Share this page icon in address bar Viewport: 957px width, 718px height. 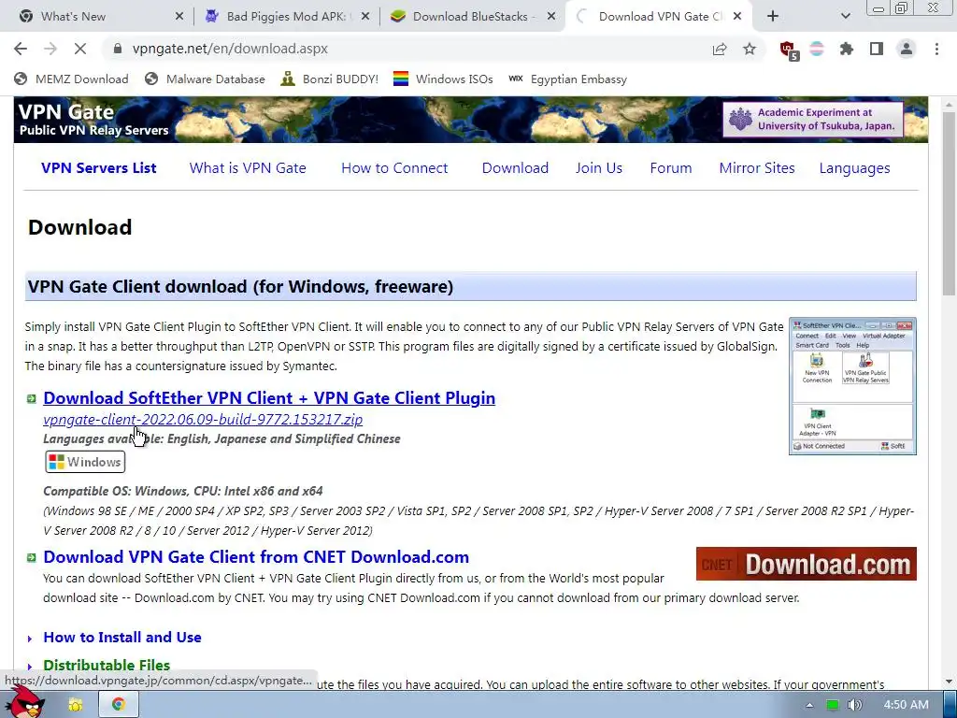coord(720,49)
